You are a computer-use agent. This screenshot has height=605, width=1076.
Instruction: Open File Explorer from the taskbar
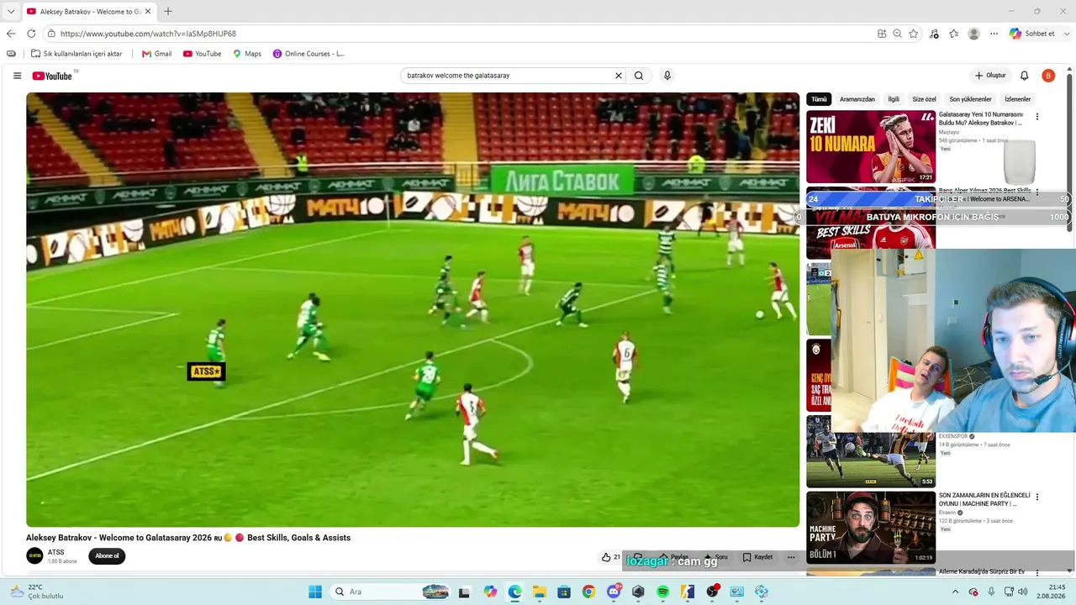click(539, 592)
